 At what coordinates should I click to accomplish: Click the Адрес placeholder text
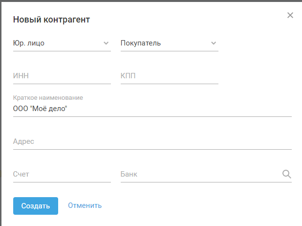(23, 141)
